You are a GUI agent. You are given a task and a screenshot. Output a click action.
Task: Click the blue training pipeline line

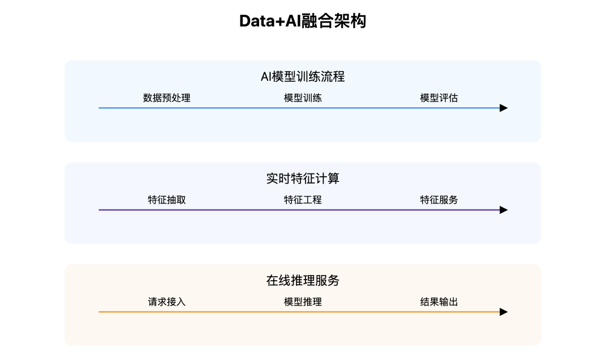tap(299, 108)
